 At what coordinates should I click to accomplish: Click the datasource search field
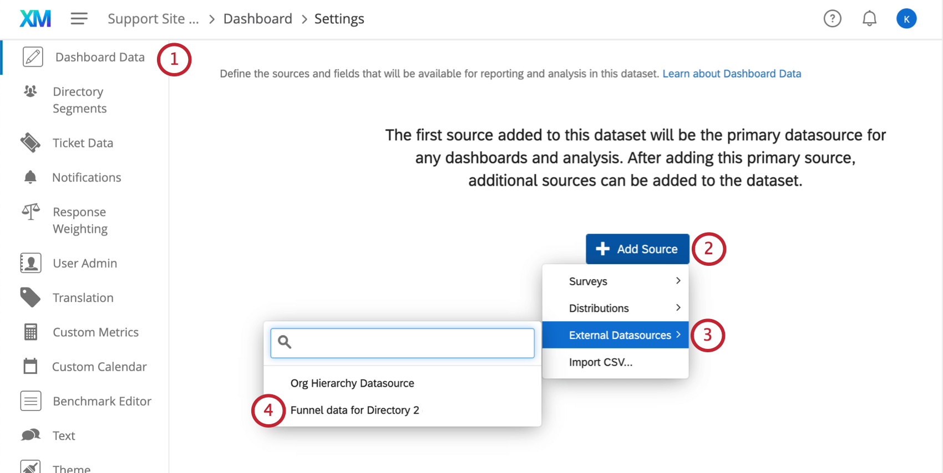point(402,343)
